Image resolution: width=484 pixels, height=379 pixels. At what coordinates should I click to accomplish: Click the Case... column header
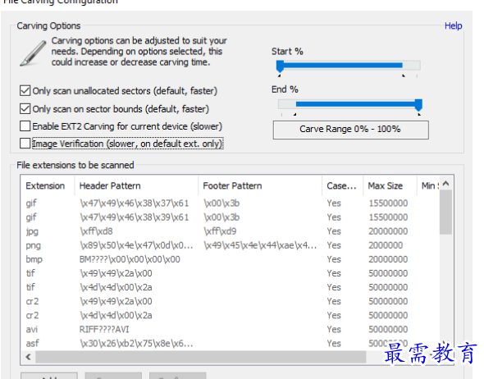[x=342, y=185]
